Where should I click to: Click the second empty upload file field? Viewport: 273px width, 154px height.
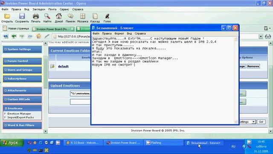[80, 102]
